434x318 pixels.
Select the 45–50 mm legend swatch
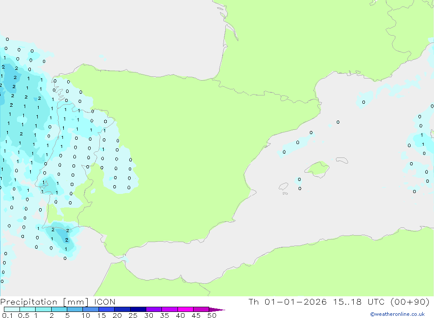[x=201, y=309]
